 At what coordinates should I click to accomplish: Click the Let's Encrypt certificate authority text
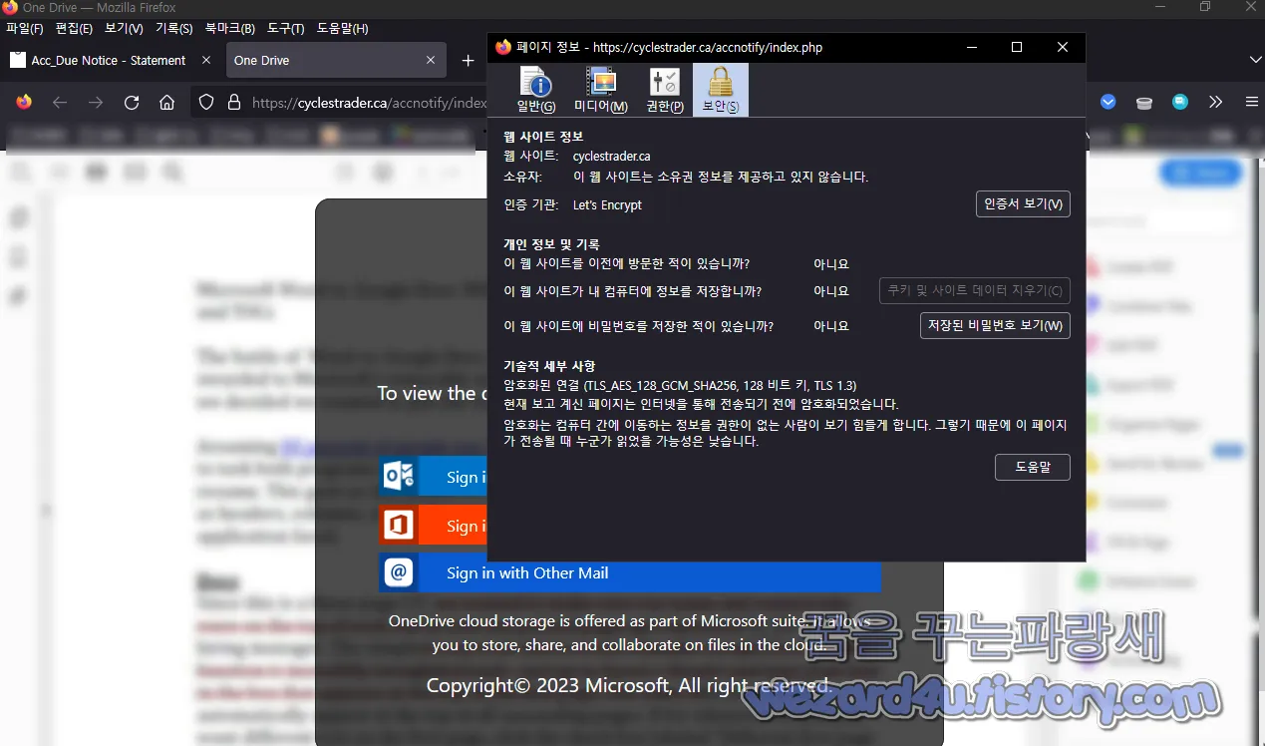607,204
